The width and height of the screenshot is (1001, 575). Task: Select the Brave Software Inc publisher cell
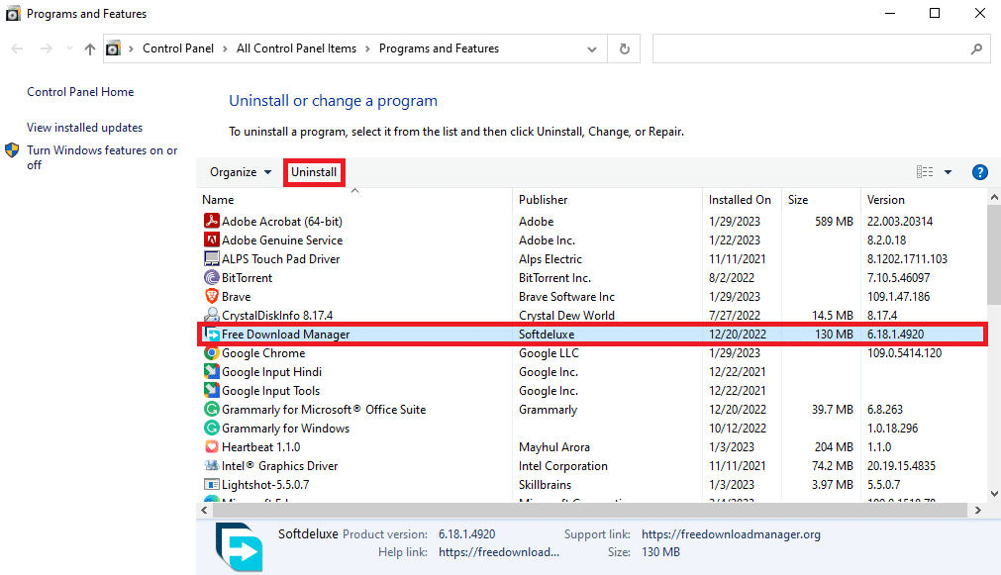coord(567,297)
